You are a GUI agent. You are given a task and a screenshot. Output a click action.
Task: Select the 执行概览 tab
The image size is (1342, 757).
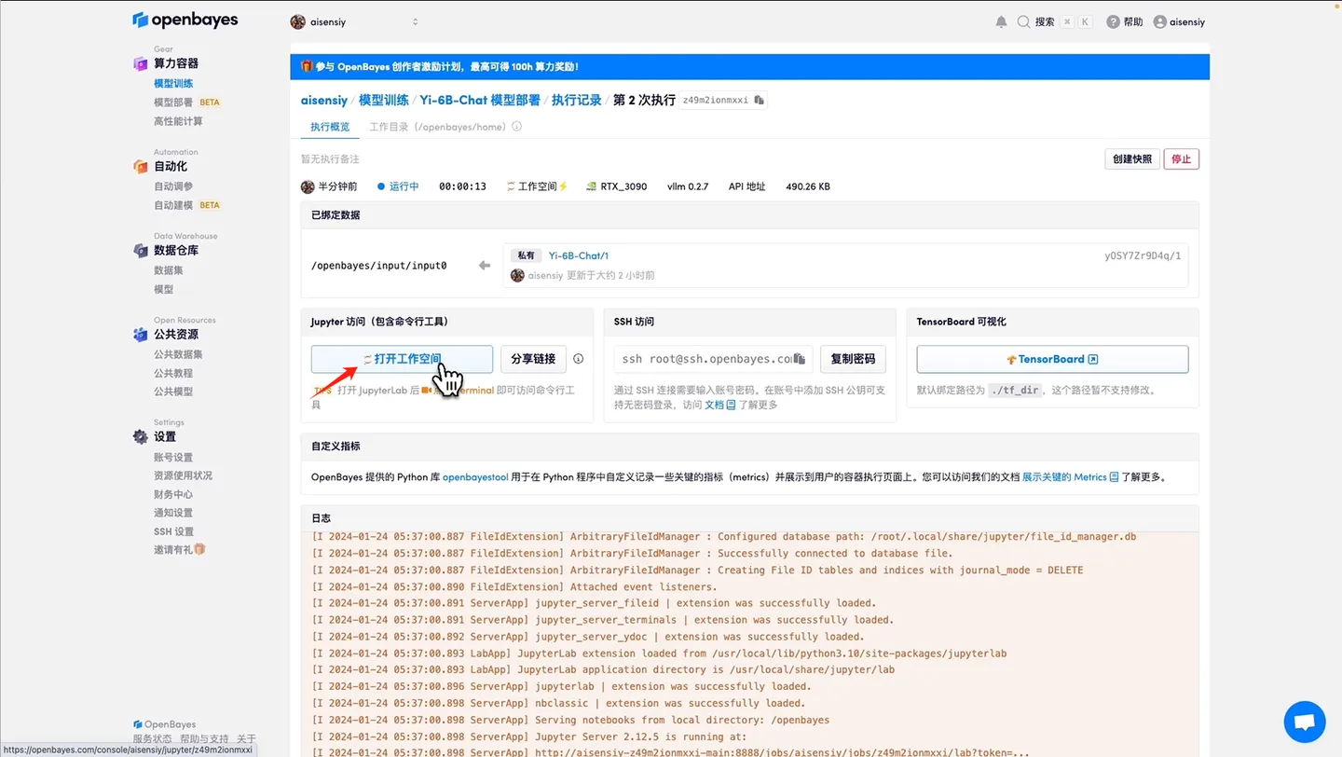click(x=328, y=127)
